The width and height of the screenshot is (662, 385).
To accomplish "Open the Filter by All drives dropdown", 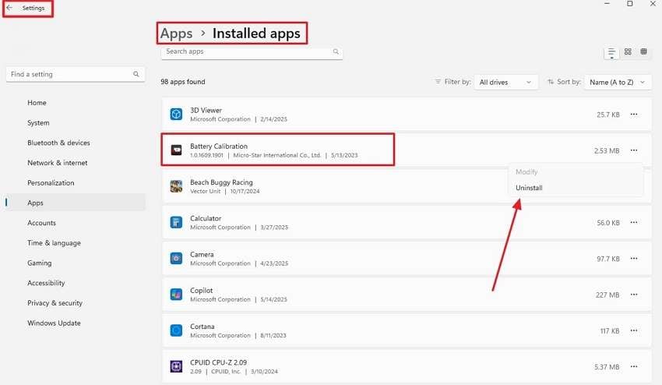I will coord(505,82).
